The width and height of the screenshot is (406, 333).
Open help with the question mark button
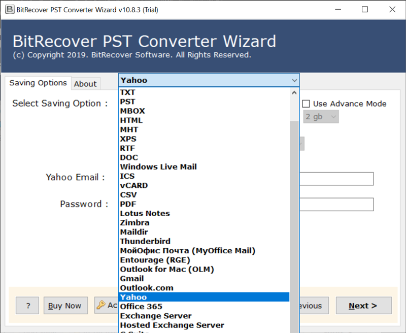pyautogui.click(x=27, y=306)
